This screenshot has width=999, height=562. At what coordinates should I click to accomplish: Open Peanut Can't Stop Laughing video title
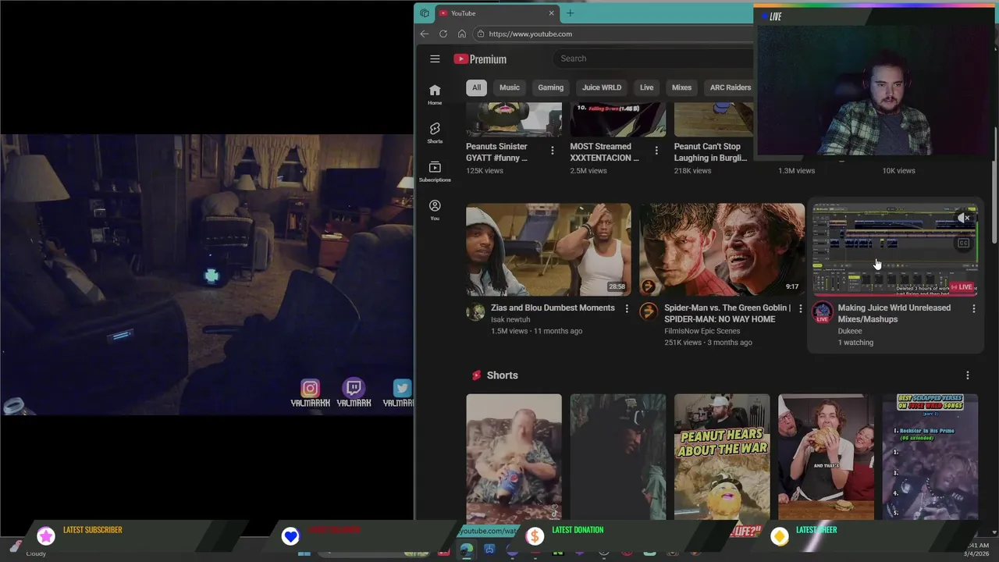click(x=710, y=152)
